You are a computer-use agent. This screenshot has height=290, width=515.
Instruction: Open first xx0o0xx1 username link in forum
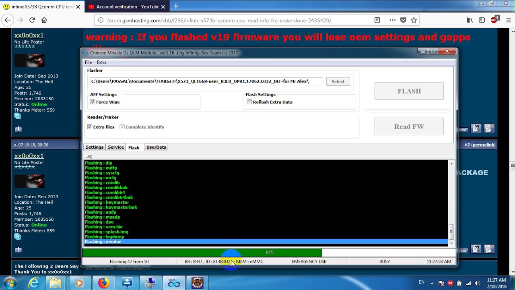pyautogui.click(x=29, y=35)
